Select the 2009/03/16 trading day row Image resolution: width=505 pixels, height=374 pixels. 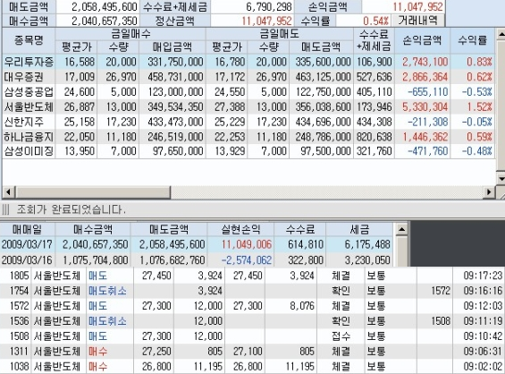(x=196, y=259)
